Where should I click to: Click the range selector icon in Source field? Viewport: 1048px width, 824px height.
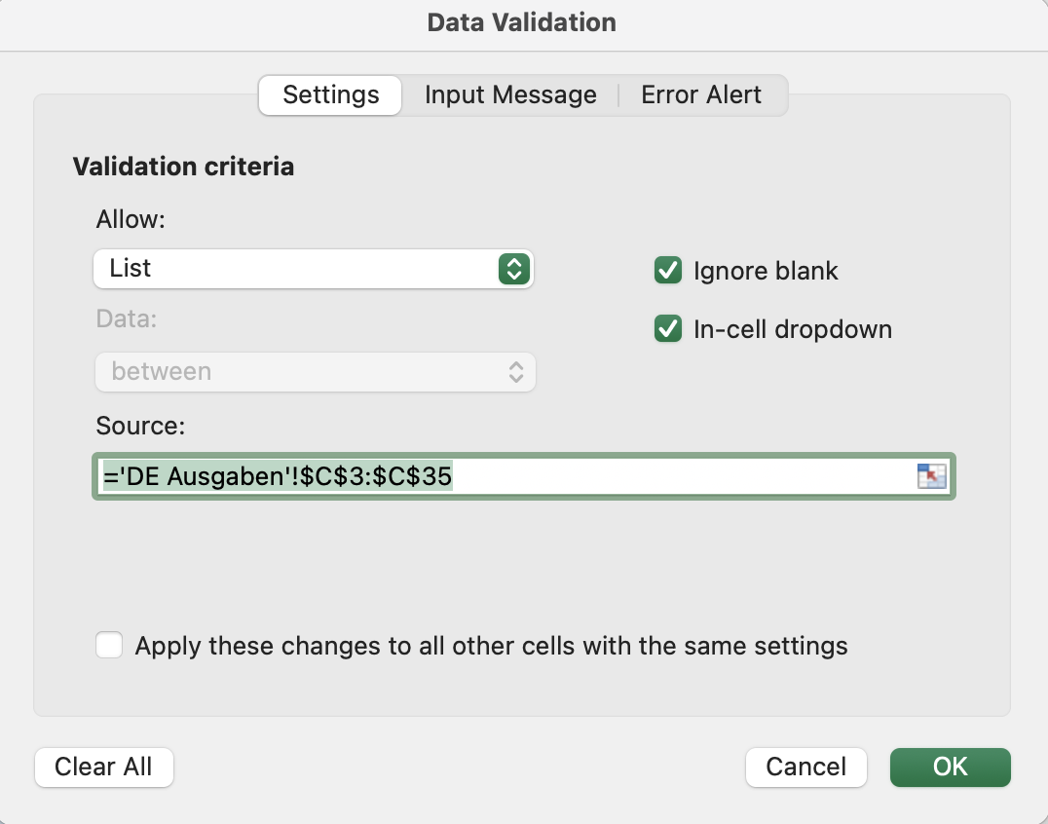pyautogui.click(x=932, y=476)
